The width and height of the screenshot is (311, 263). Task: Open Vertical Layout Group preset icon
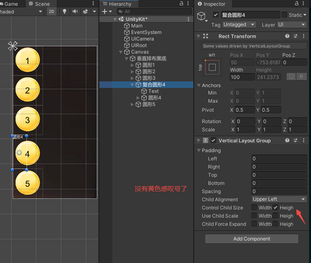[295, 141]
